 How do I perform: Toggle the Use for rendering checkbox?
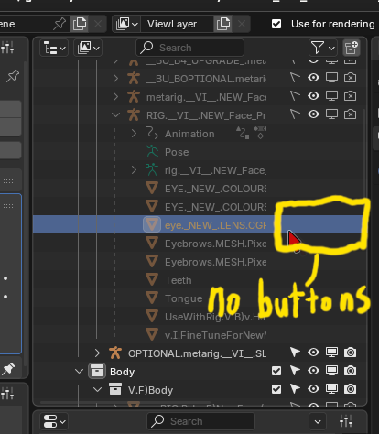point(276,24)
